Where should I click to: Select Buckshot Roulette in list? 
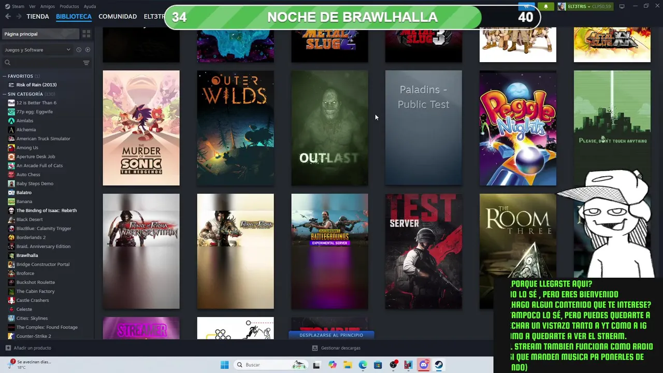(x=35, y=282)
